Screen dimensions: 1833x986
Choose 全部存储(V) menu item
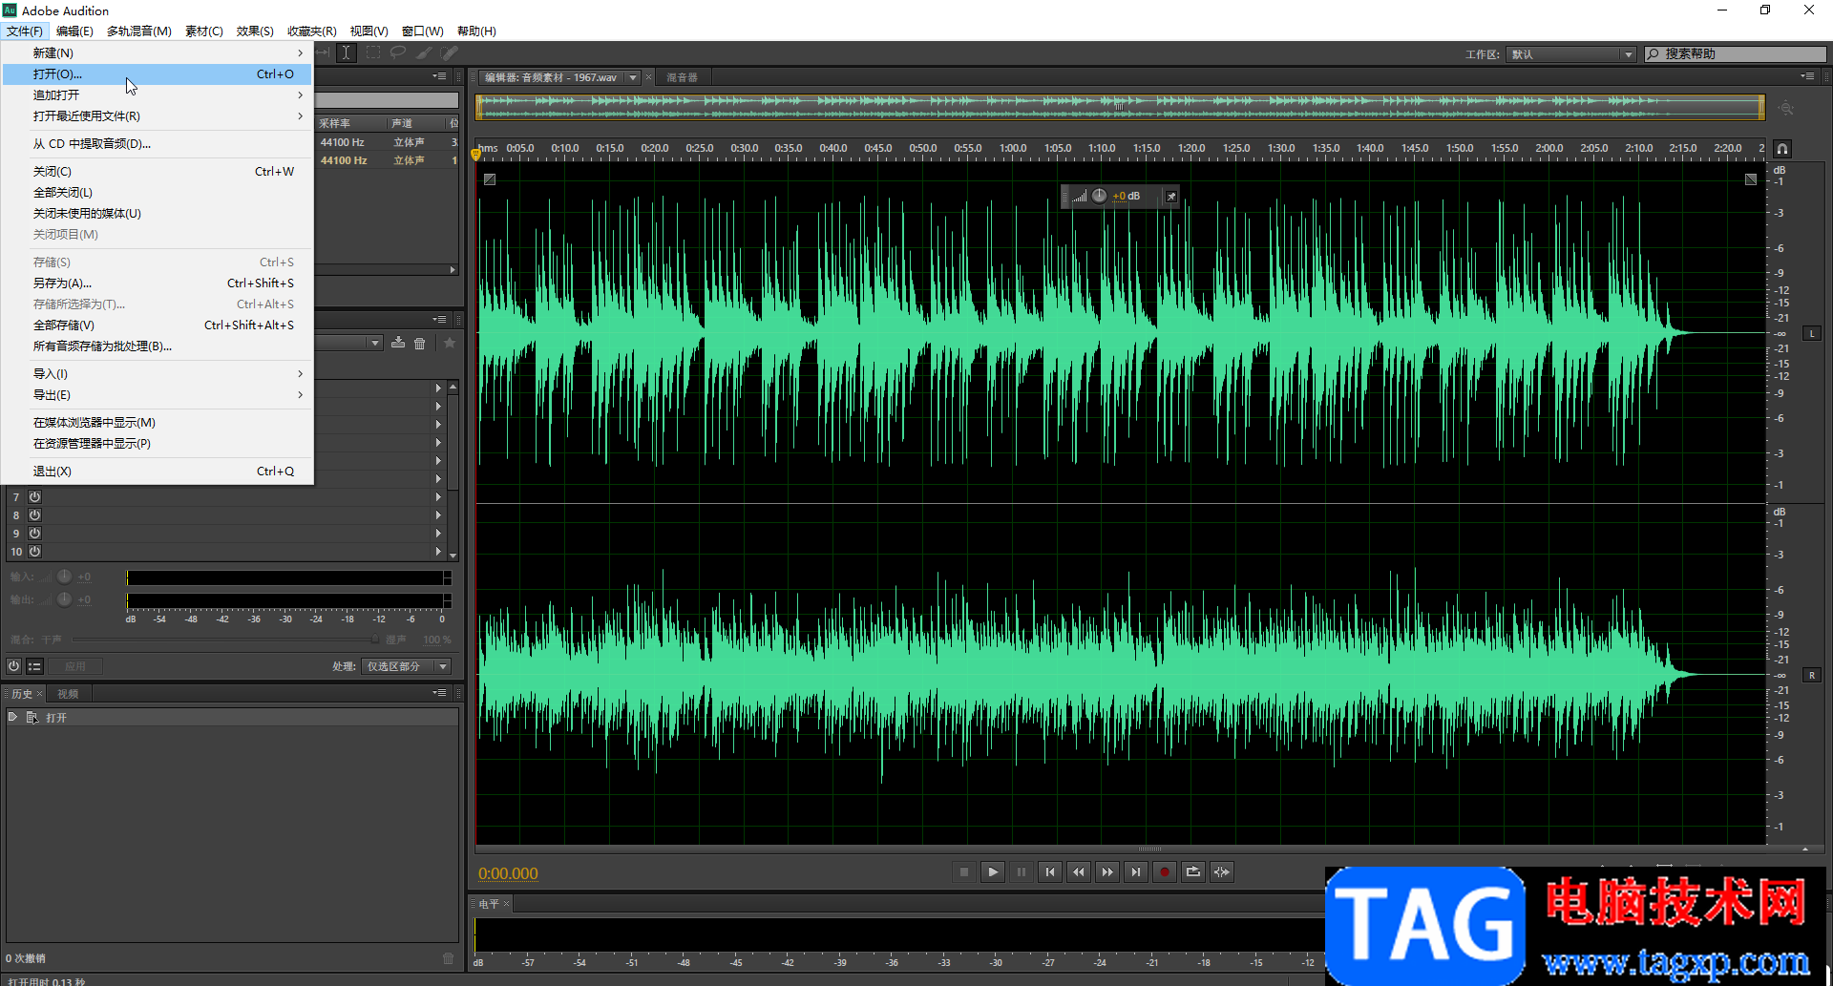tap(158, 325)
